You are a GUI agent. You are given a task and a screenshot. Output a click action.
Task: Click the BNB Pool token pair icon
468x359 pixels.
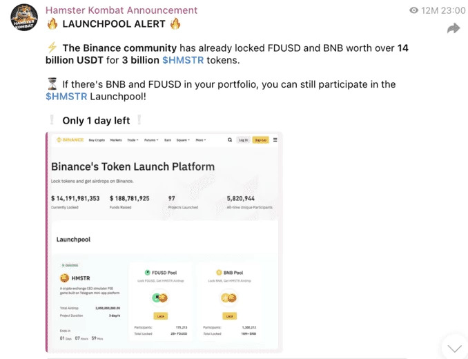coord(229,298)
